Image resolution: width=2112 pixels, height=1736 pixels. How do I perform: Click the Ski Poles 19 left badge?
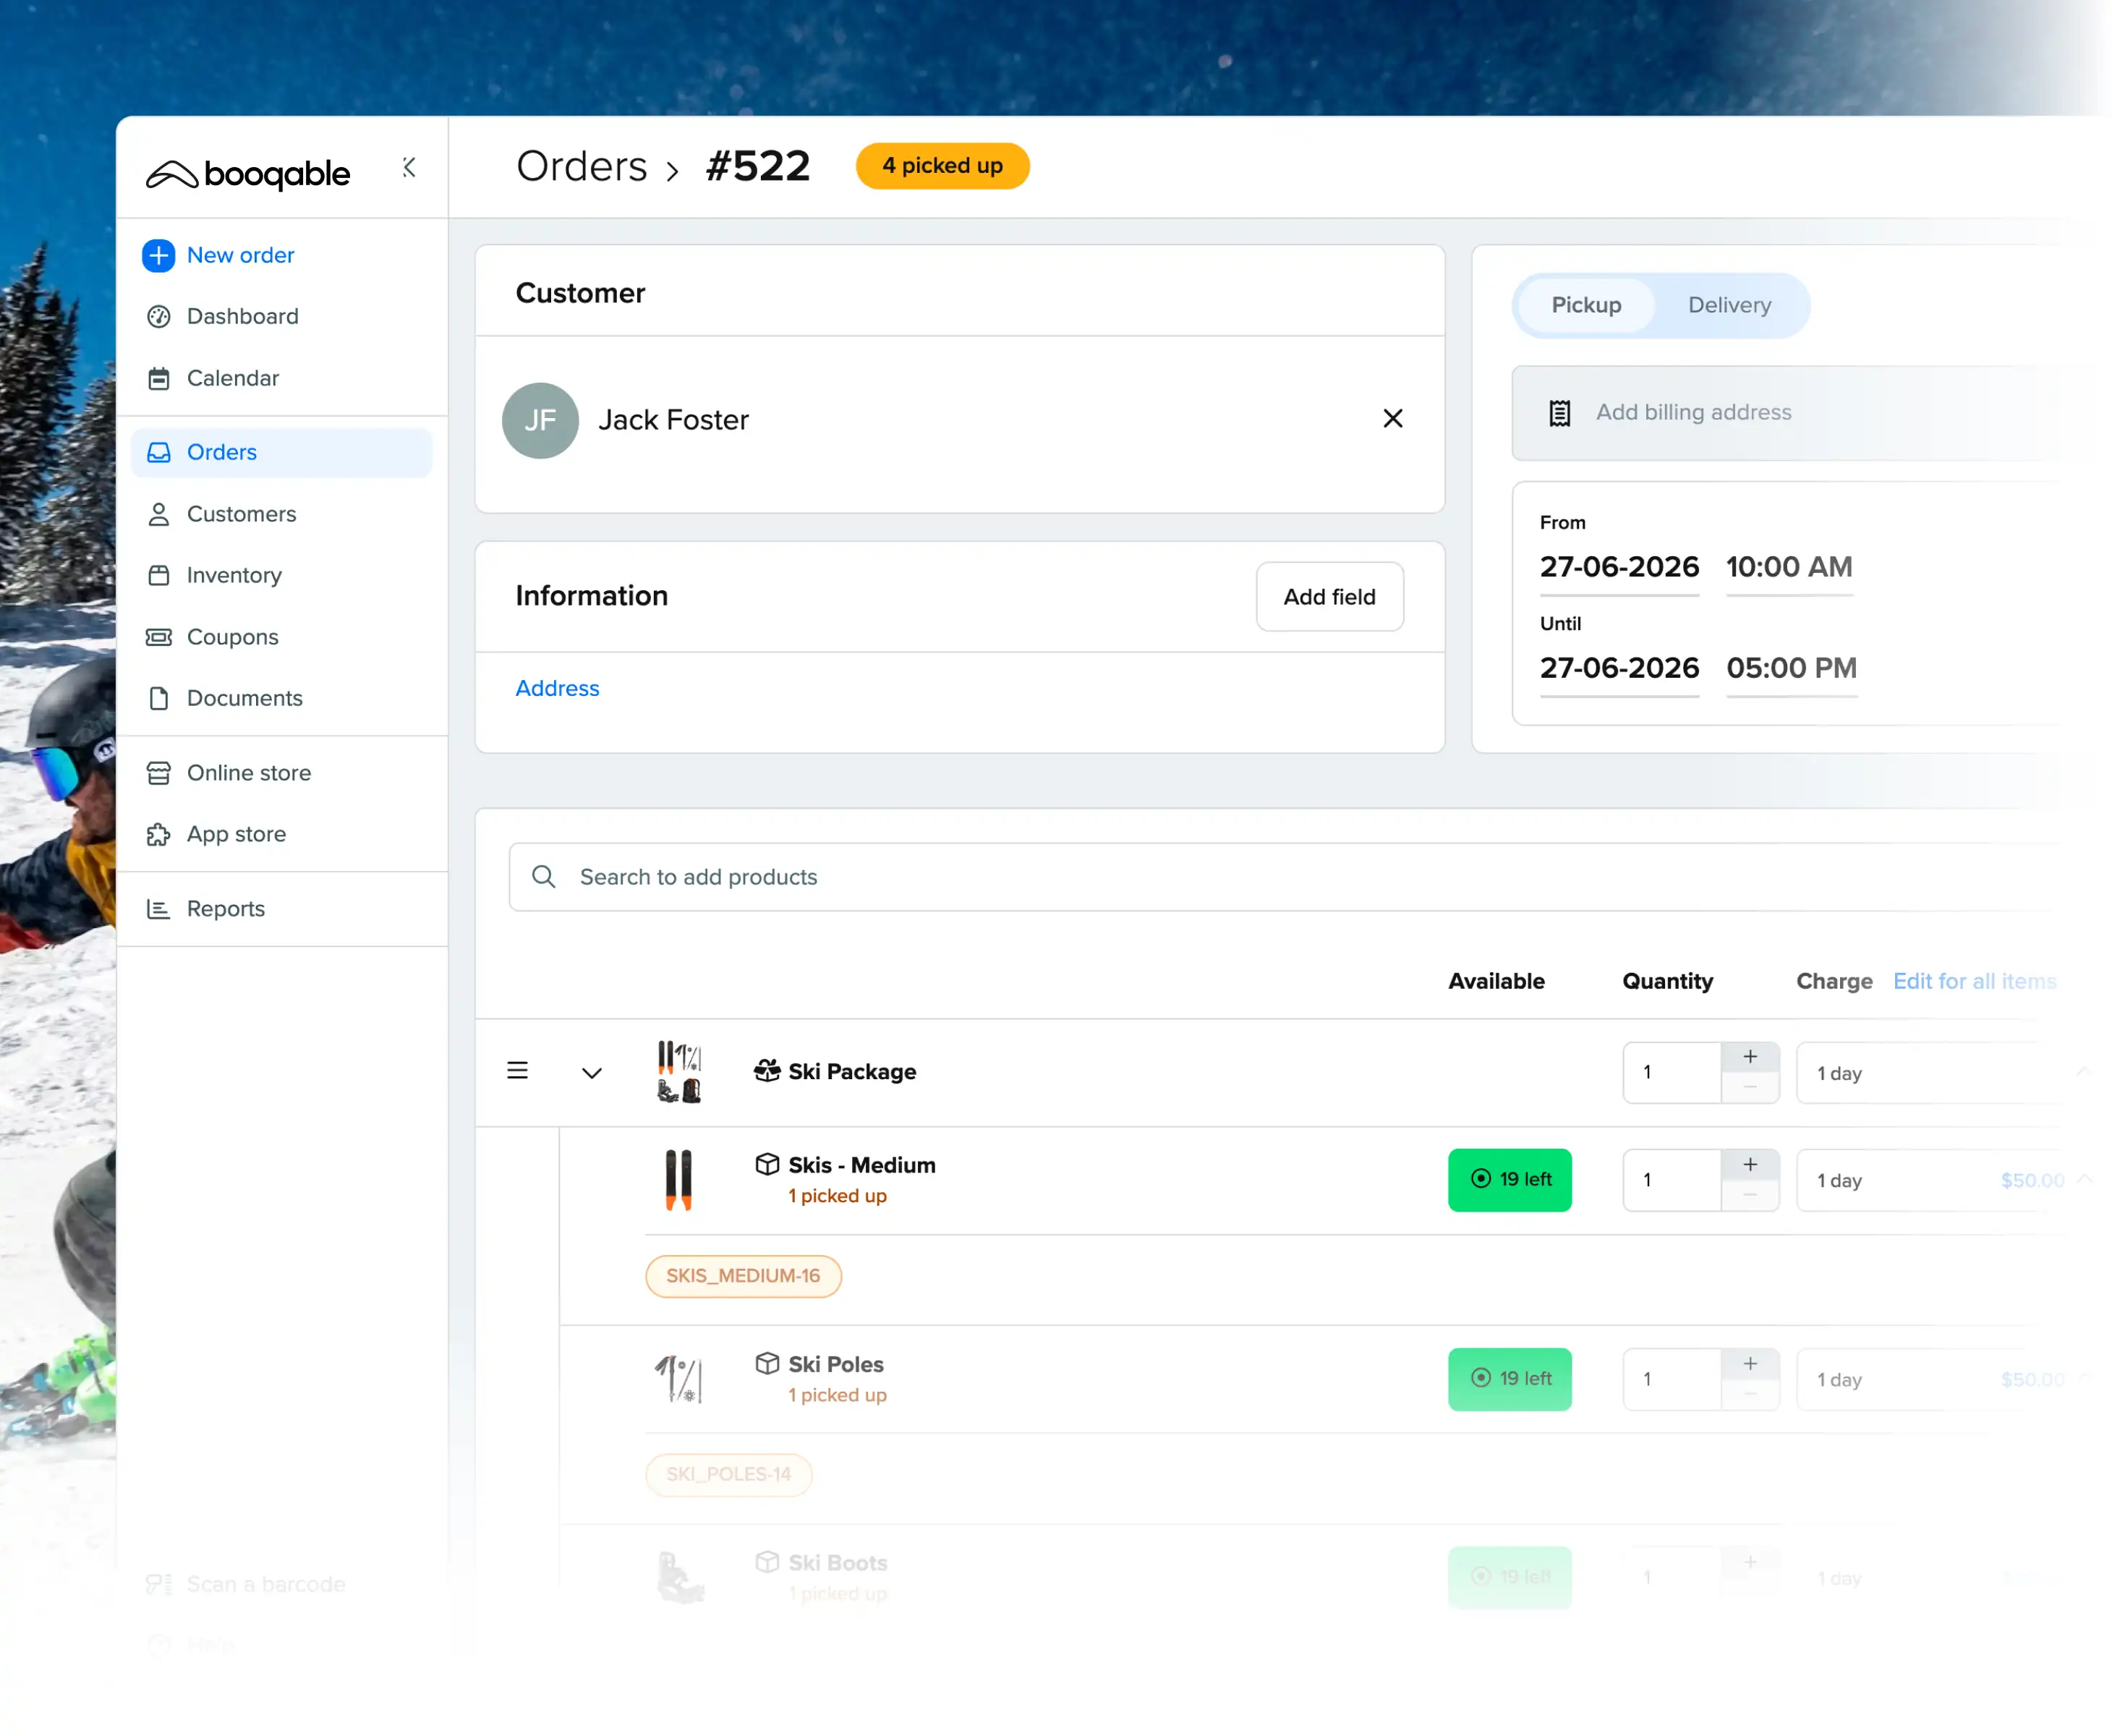pyautogui.click(x=1509, y=1380)
